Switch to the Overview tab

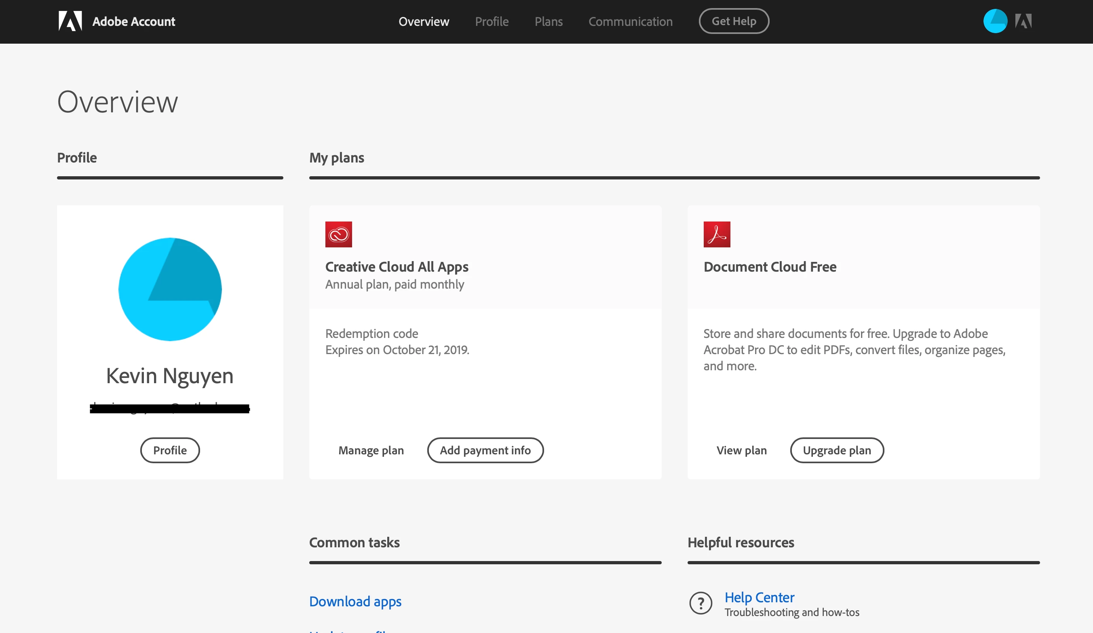[x=424, y=21]
